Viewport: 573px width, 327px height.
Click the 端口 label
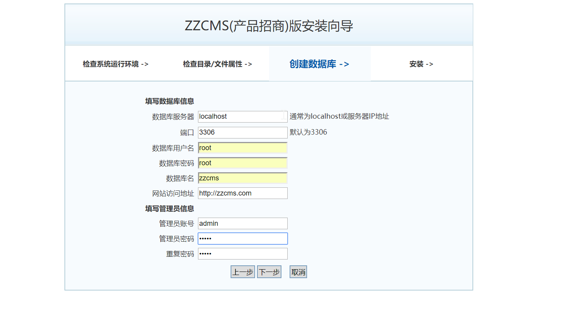[x=187, y=133]
